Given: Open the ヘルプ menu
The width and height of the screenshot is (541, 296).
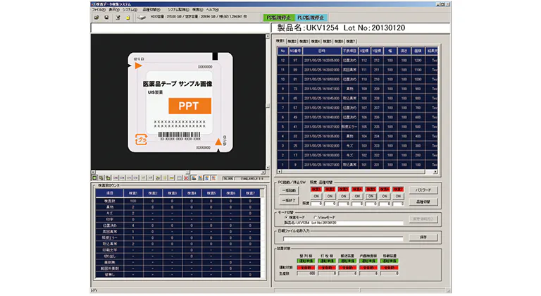Looking at the screenshot, I should click(212, 10).
